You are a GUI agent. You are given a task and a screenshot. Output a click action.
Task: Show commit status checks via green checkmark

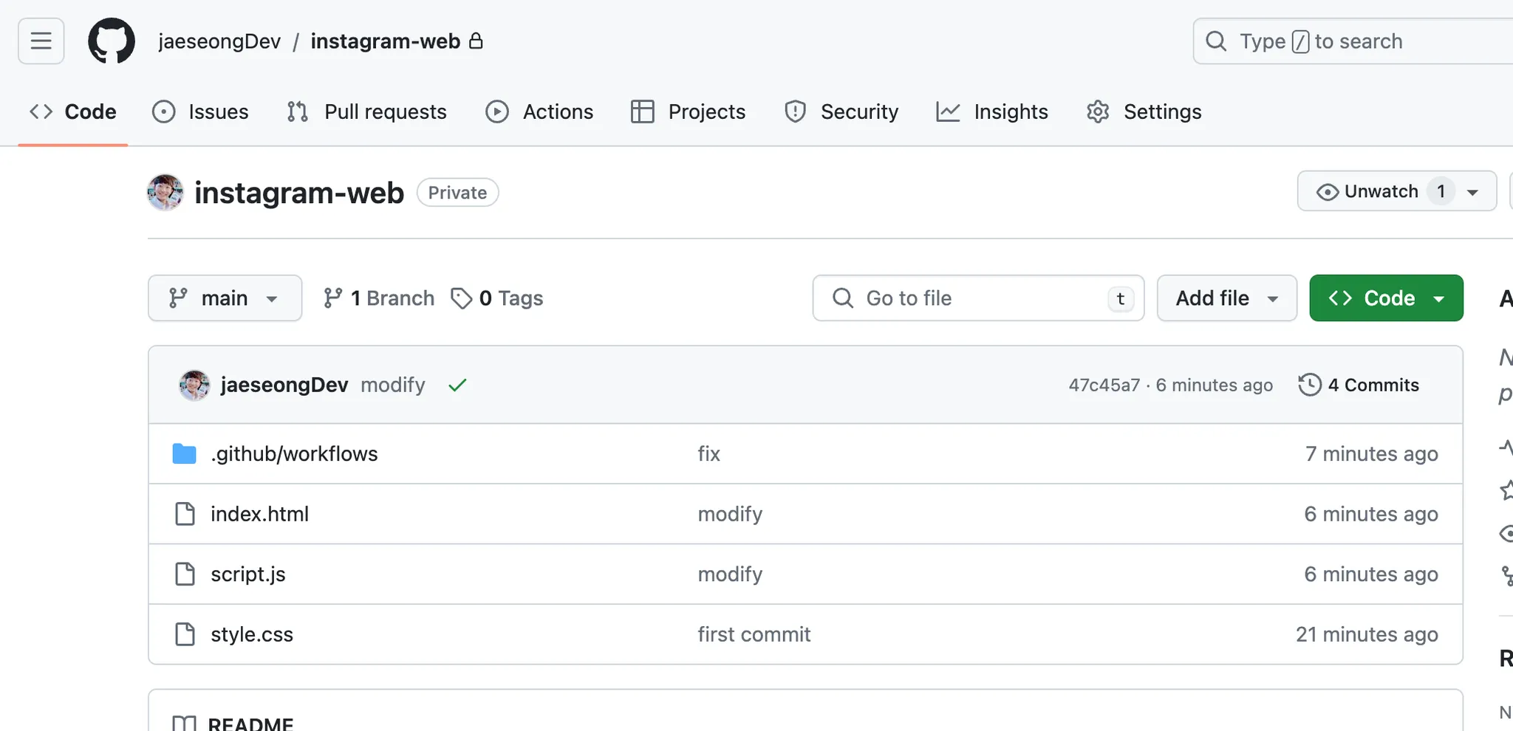click(x=457, y=385)
